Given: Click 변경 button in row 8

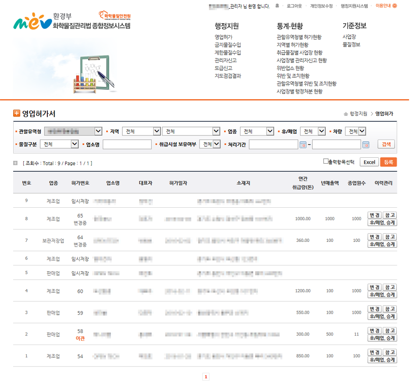Looking at the screenshot, I should [x=375, y=215].
